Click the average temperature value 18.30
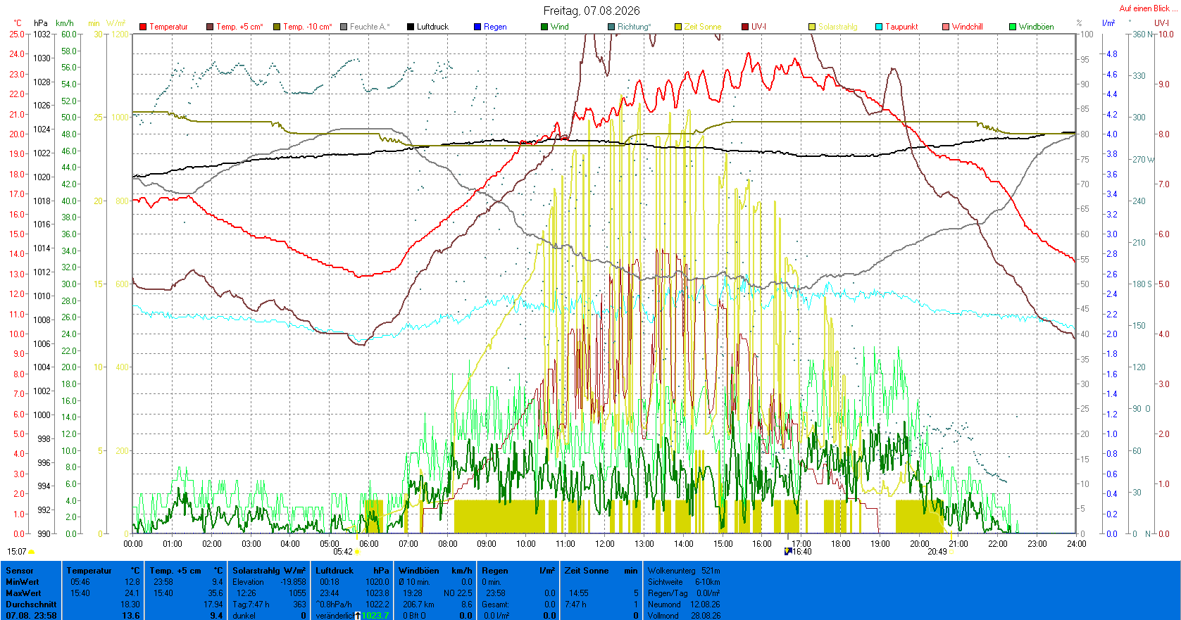 pos(130,605)
